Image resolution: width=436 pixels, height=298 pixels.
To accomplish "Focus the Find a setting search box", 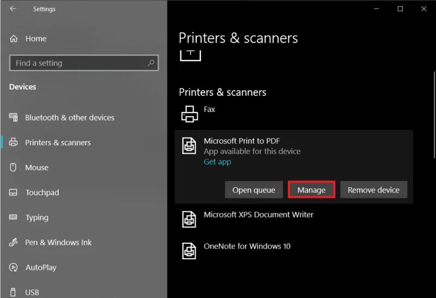I will 84,63.
